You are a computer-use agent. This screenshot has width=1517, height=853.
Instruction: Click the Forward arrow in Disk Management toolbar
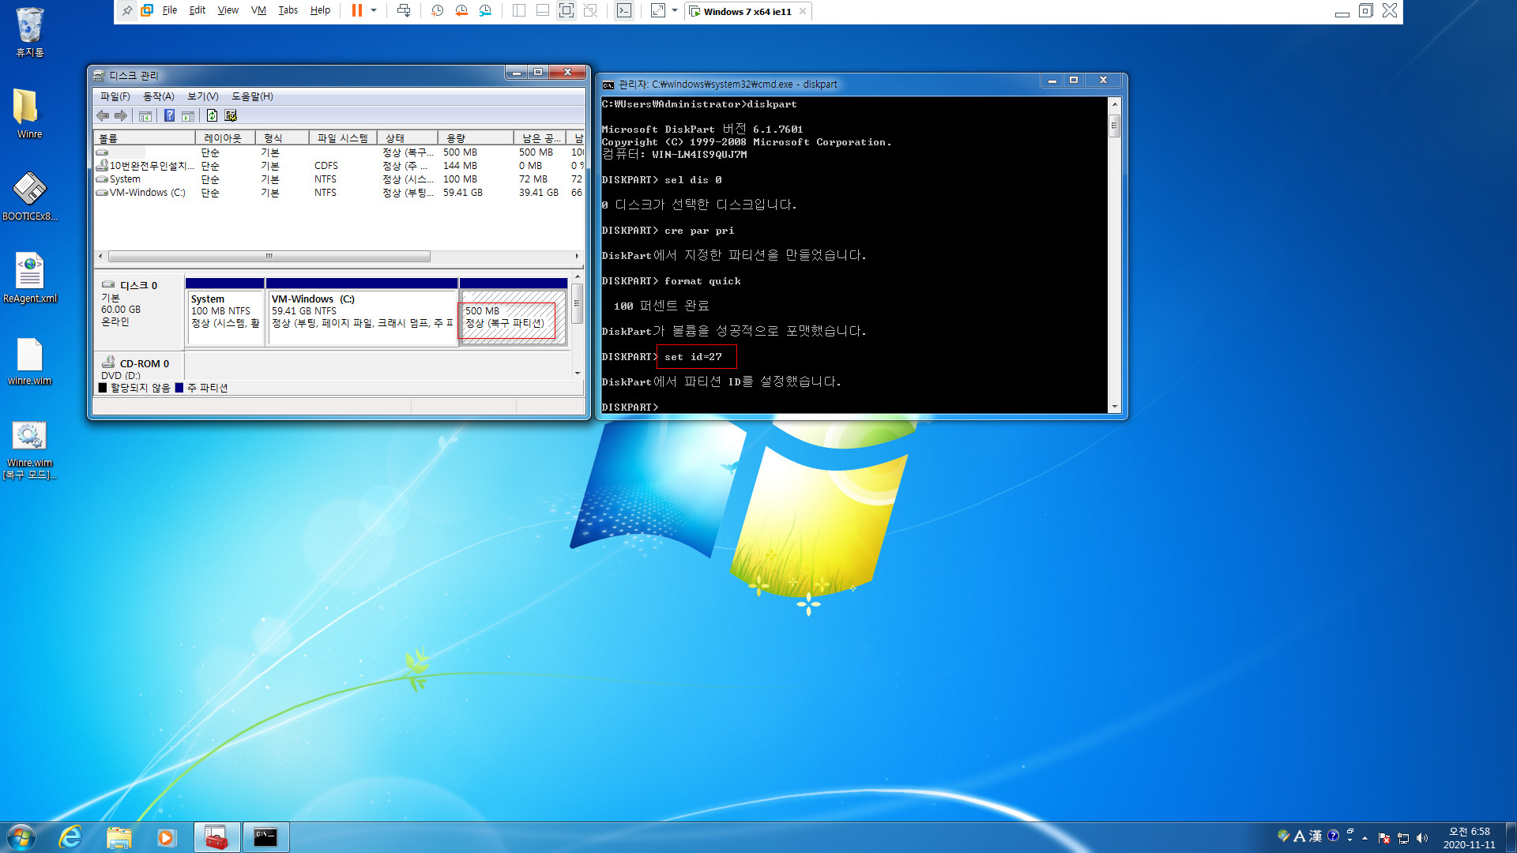coord(121,116)
